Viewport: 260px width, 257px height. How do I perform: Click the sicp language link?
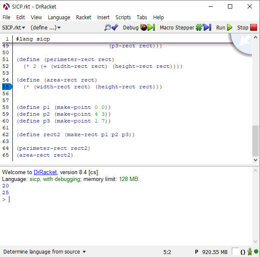click(x=35, y=179)
